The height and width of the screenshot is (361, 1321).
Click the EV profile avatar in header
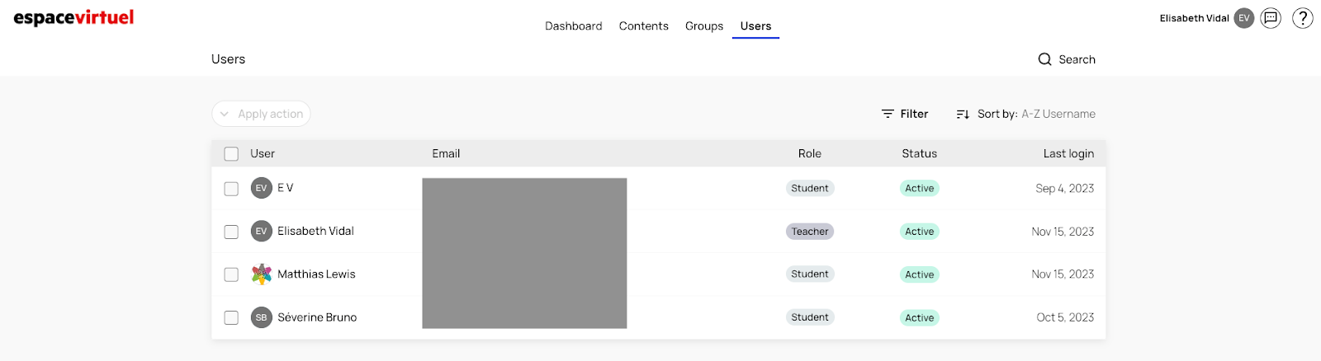tap(1243, 18)
